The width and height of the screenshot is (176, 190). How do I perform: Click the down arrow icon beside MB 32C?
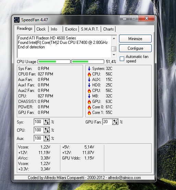pyautogui.click(x=89, y=96)
